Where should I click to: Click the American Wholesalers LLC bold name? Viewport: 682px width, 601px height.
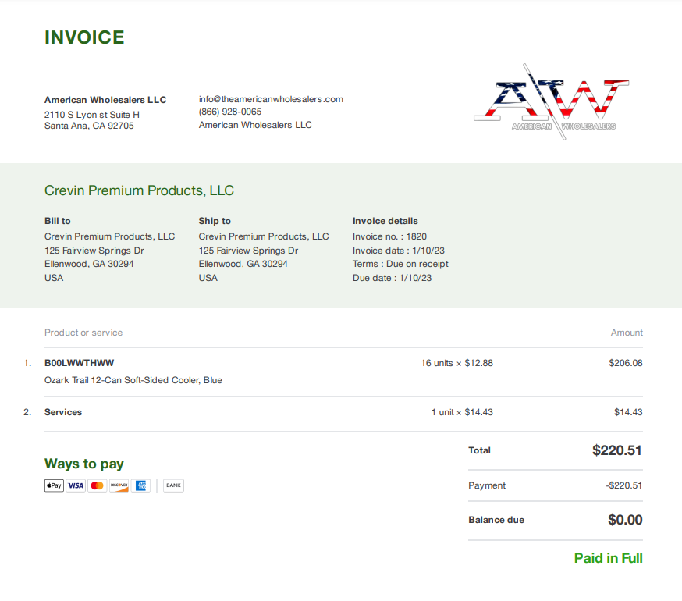tap(105, 100)
